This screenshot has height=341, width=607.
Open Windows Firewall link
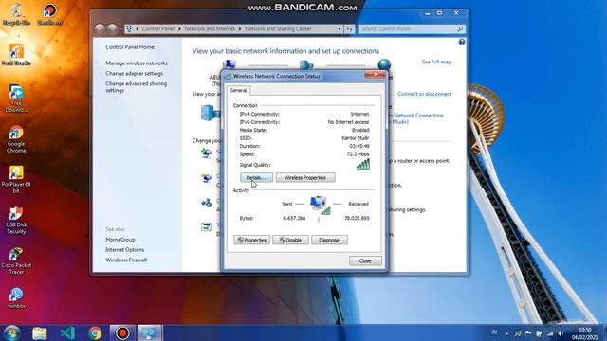pyautogui.click(x=126, y=260)
